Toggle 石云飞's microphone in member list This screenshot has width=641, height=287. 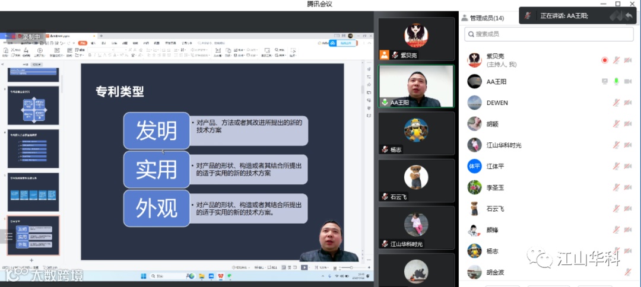pyautogui.click(x=616, y=209)
